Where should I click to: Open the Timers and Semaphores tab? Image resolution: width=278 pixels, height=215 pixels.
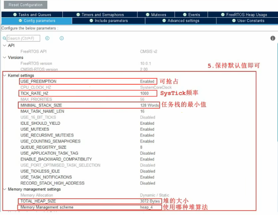pos(100,14)
